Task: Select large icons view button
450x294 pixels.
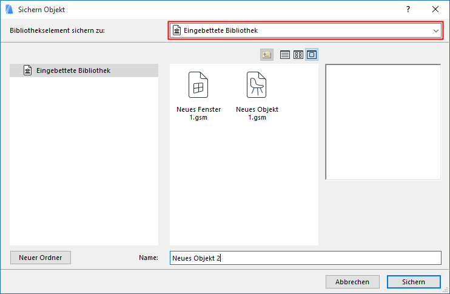Action: 312,55
